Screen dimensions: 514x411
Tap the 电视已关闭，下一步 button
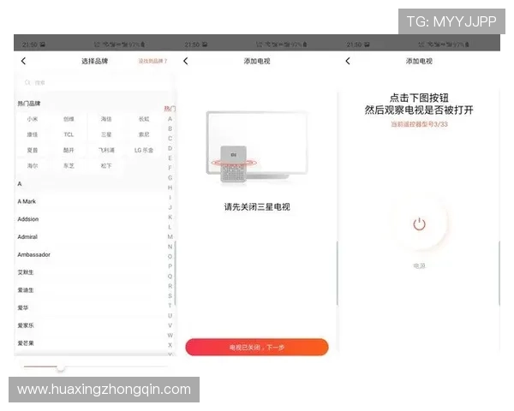(257, 347)
